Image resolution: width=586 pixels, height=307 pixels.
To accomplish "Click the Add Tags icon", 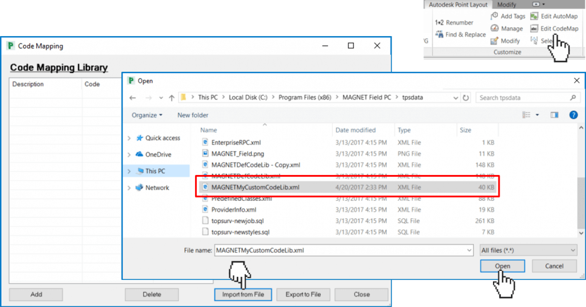I will (494, 16).
